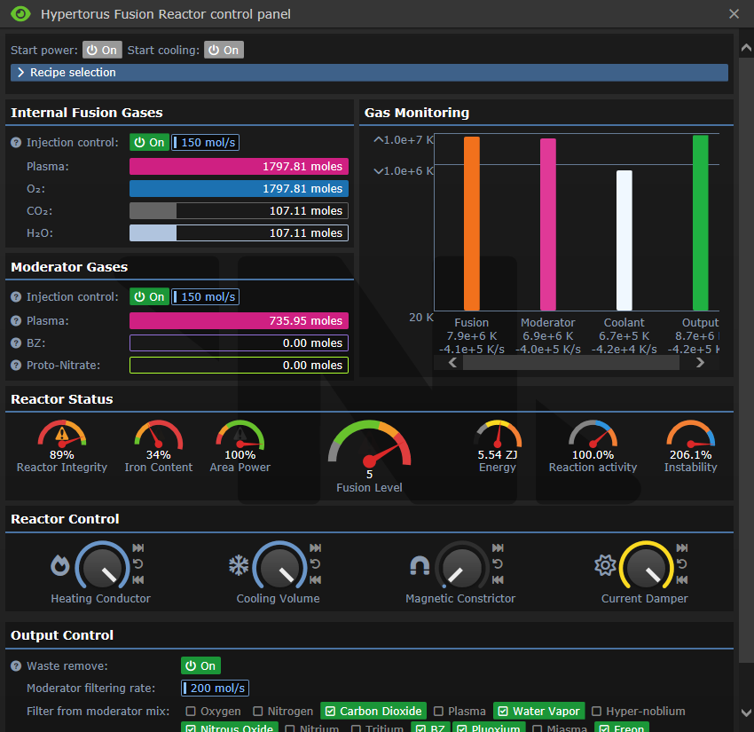Uncheck Carbon Dioxide filter
This screenshot has height=732, width=754.
[x=373, y=712]
